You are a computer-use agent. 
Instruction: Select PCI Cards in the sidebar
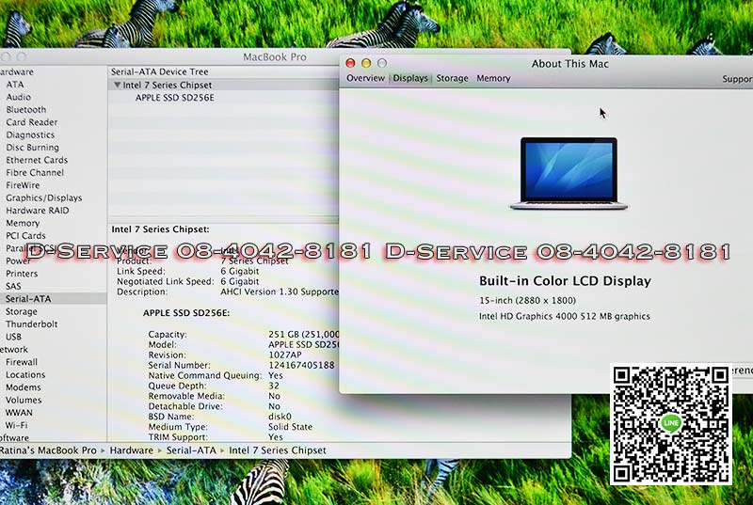25,235
